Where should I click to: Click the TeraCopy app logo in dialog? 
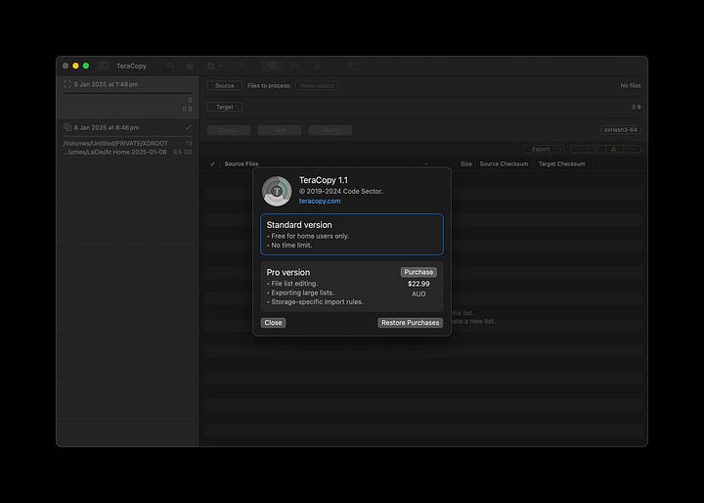coord(277,191)
